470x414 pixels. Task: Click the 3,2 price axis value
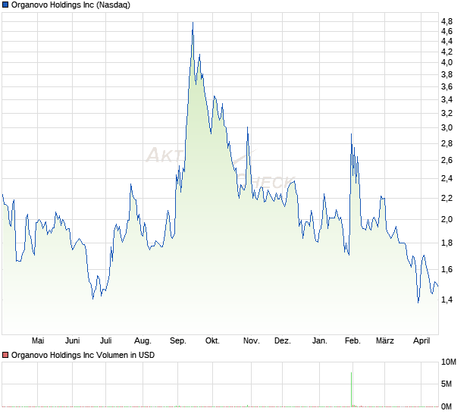446,113
